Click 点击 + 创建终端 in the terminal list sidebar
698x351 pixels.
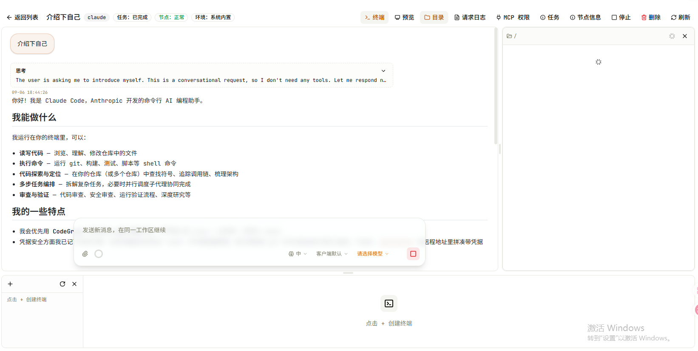coord(27,300)
